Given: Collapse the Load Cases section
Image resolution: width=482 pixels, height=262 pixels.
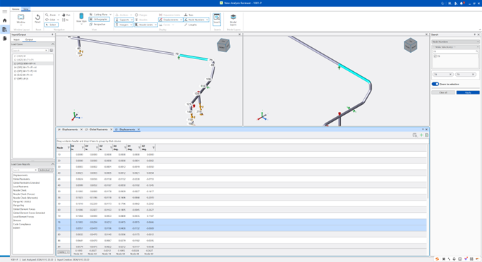Looking at the screenshot, I should (x=52, y=44).
